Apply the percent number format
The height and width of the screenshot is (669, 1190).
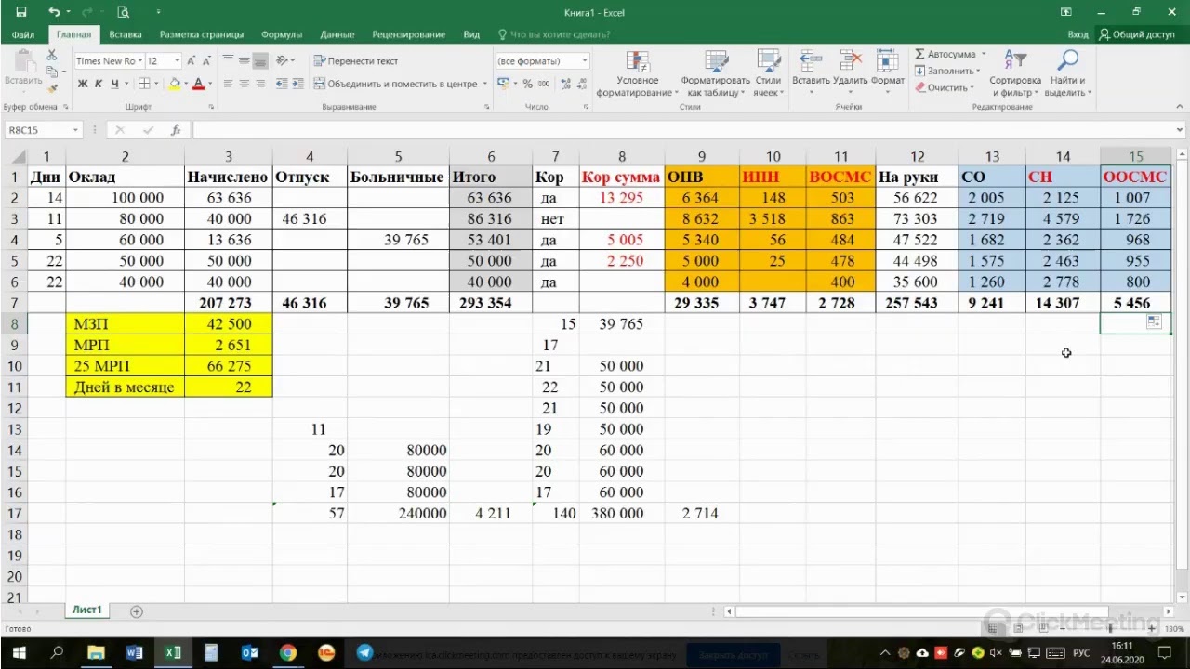(x=528, y=84)
